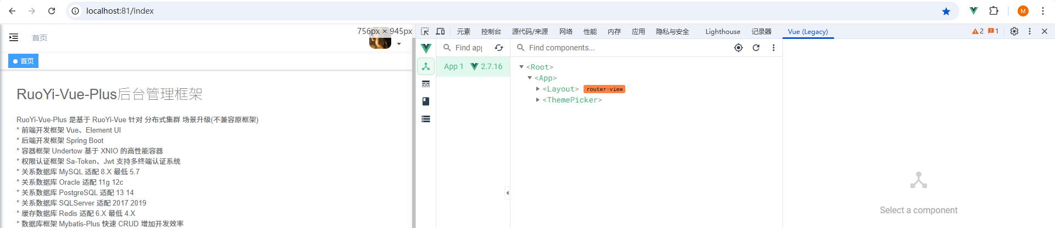Collapse the App tree node arrow
Viewport: 1055px width, 228px height.
530,78
